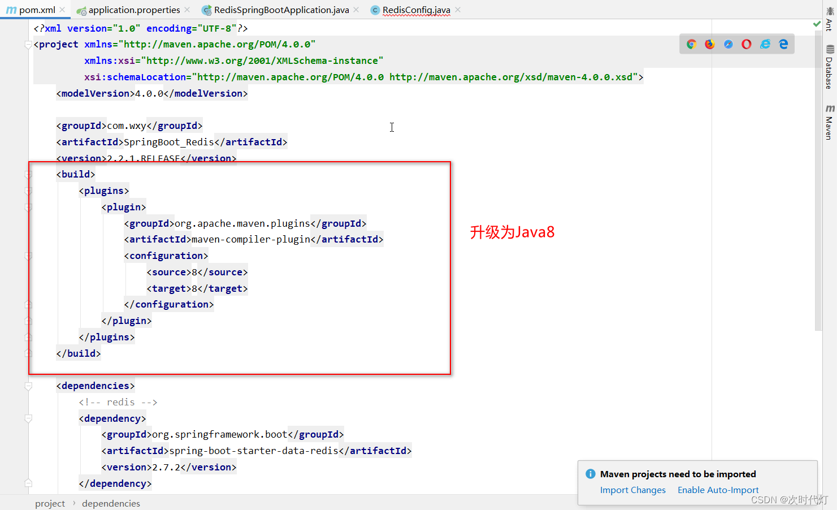
Task: Switch to the application.properties tab
Action: coord(134,10)
